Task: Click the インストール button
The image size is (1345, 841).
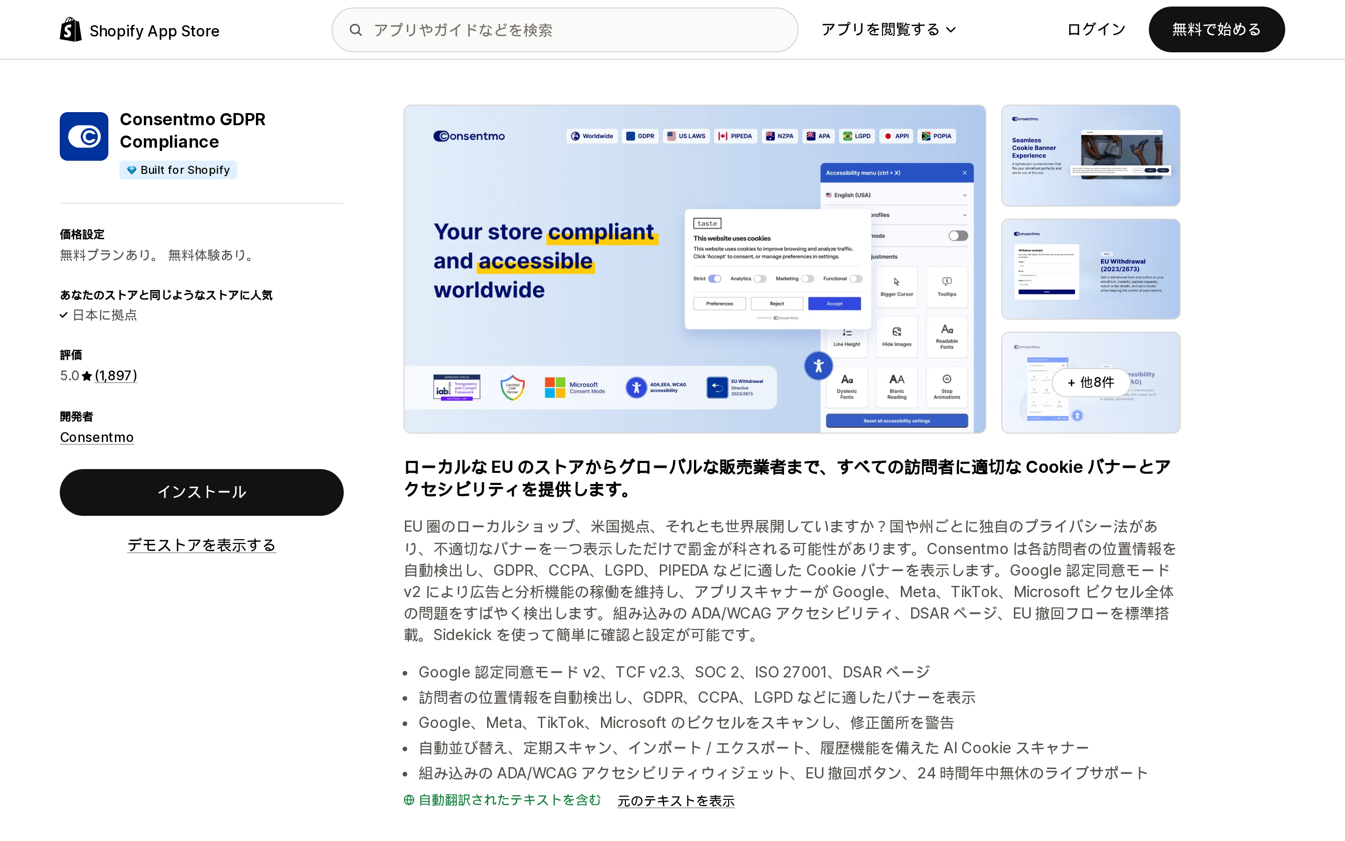Action: tap(202, 492)
